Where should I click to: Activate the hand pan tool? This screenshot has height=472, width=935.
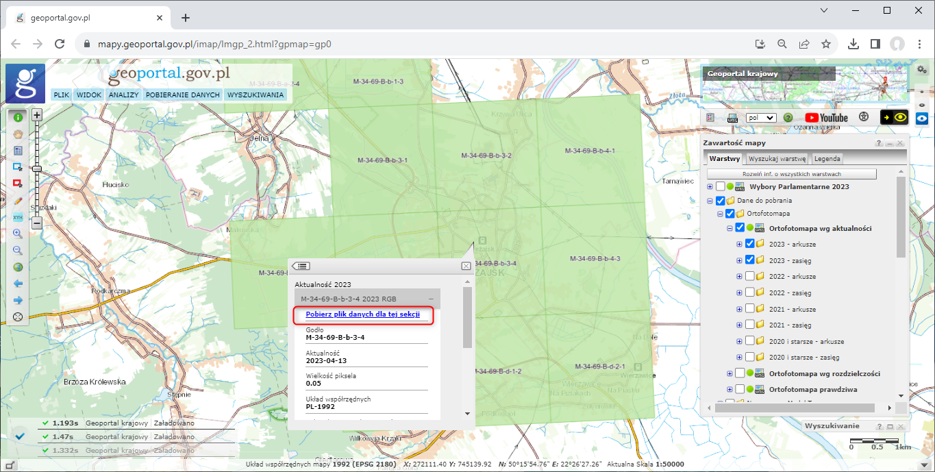click(x=18, y=134)
